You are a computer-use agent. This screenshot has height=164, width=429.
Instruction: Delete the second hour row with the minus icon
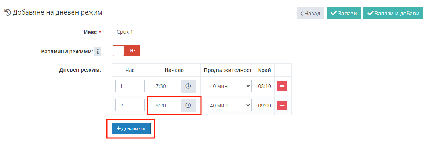click(x=282, y=106)
